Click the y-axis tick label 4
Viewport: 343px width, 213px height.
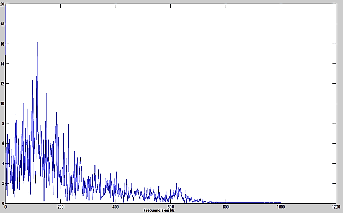3,163
